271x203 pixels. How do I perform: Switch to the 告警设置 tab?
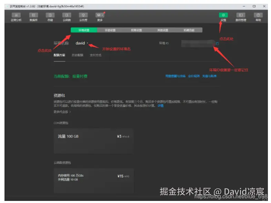click(x=110, y=30)
